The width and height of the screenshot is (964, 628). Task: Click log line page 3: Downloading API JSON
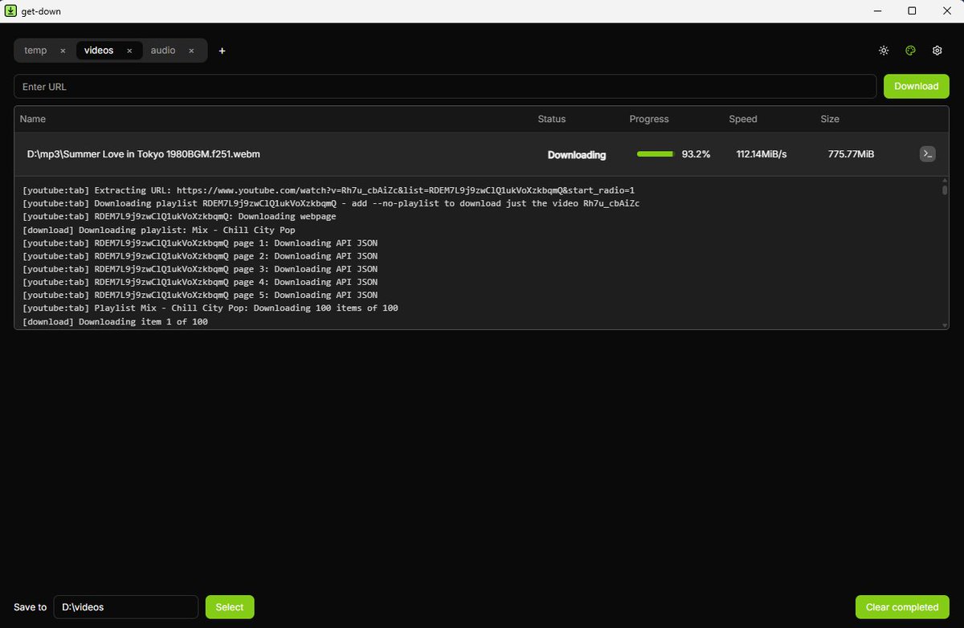click(x=200, y=269)
